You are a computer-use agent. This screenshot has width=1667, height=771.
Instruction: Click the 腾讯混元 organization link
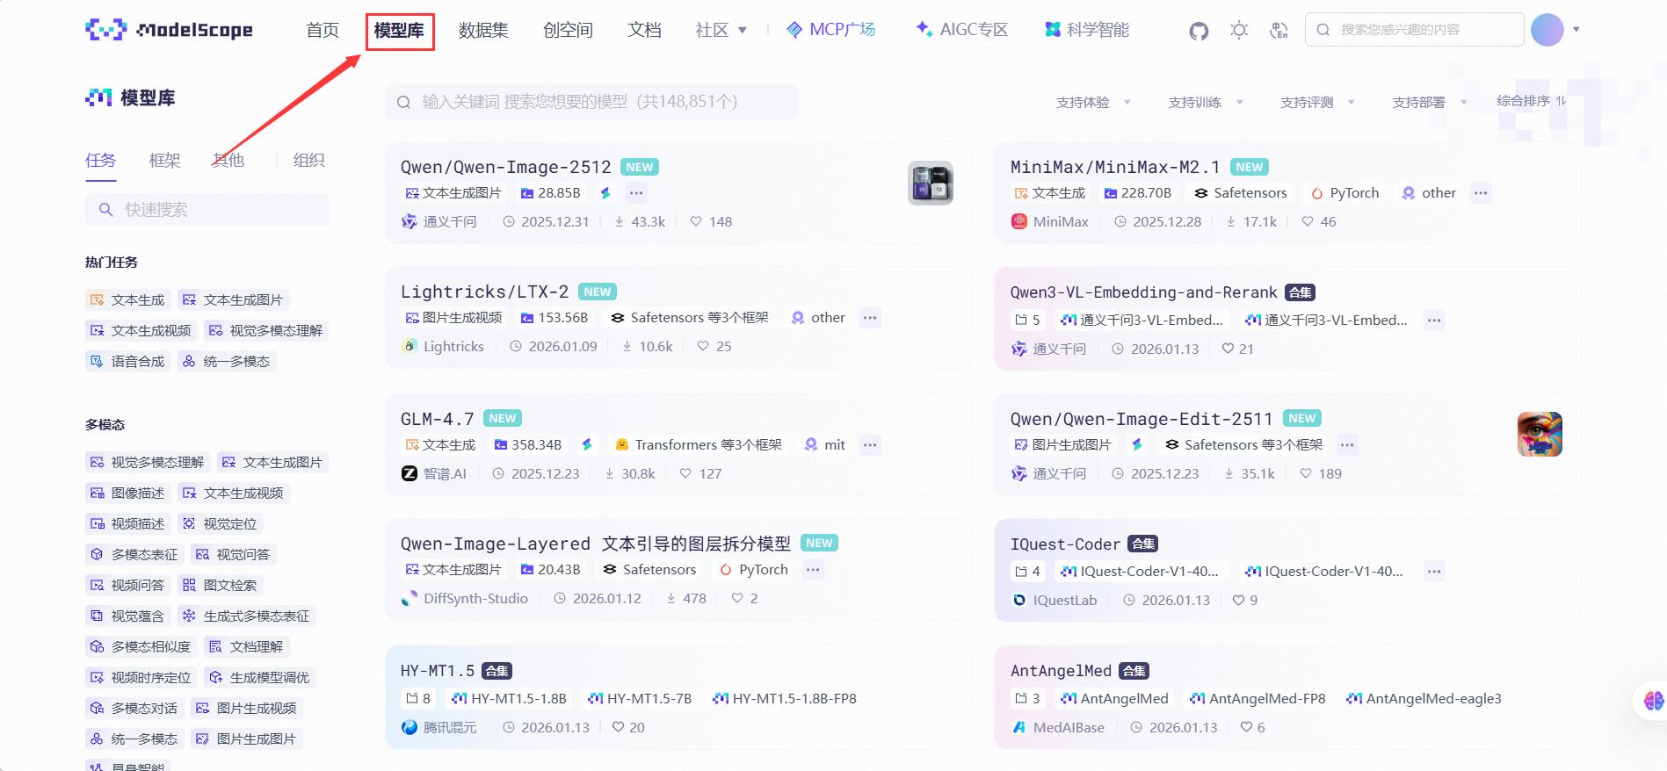tap(438, 728)
